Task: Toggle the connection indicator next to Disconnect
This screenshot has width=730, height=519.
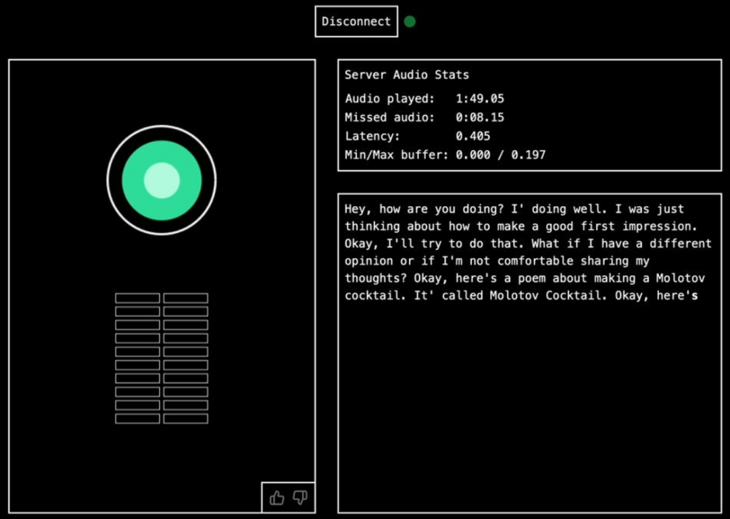Action: pos(410,21)
